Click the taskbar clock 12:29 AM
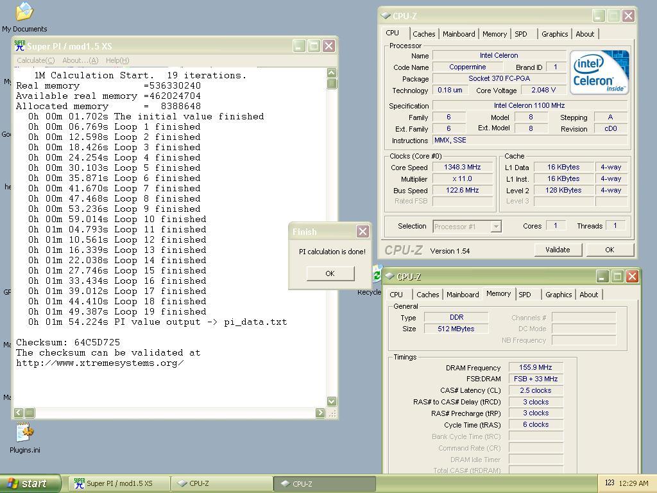This screenshot has height=493, width=657. tap(633, 483)
